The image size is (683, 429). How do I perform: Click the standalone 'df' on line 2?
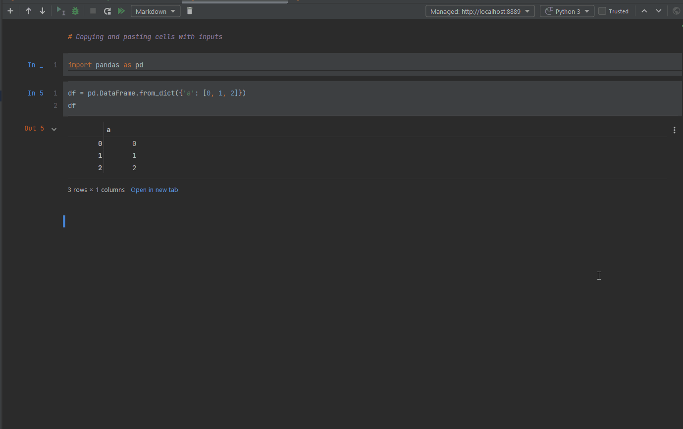[x=72, y=105]
